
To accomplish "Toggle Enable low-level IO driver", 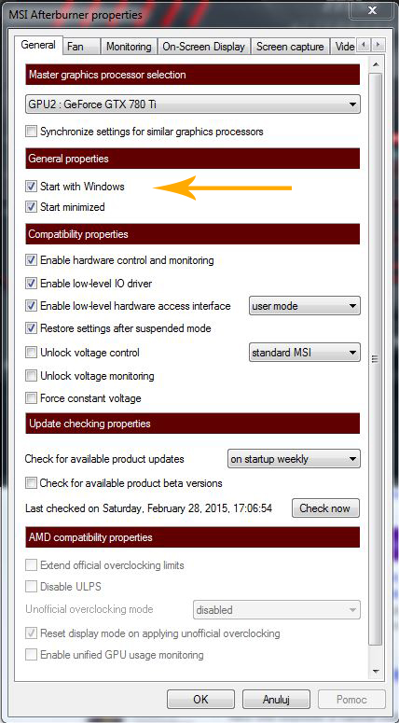I will pyautogui.click(x=31, y=284).
